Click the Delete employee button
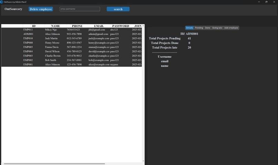The height and width of the screenshot is (165, 278). pos(41,9)
